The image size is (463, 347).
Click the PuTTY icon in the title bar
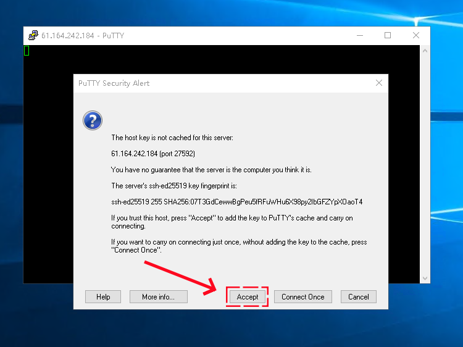coord(33,35)
